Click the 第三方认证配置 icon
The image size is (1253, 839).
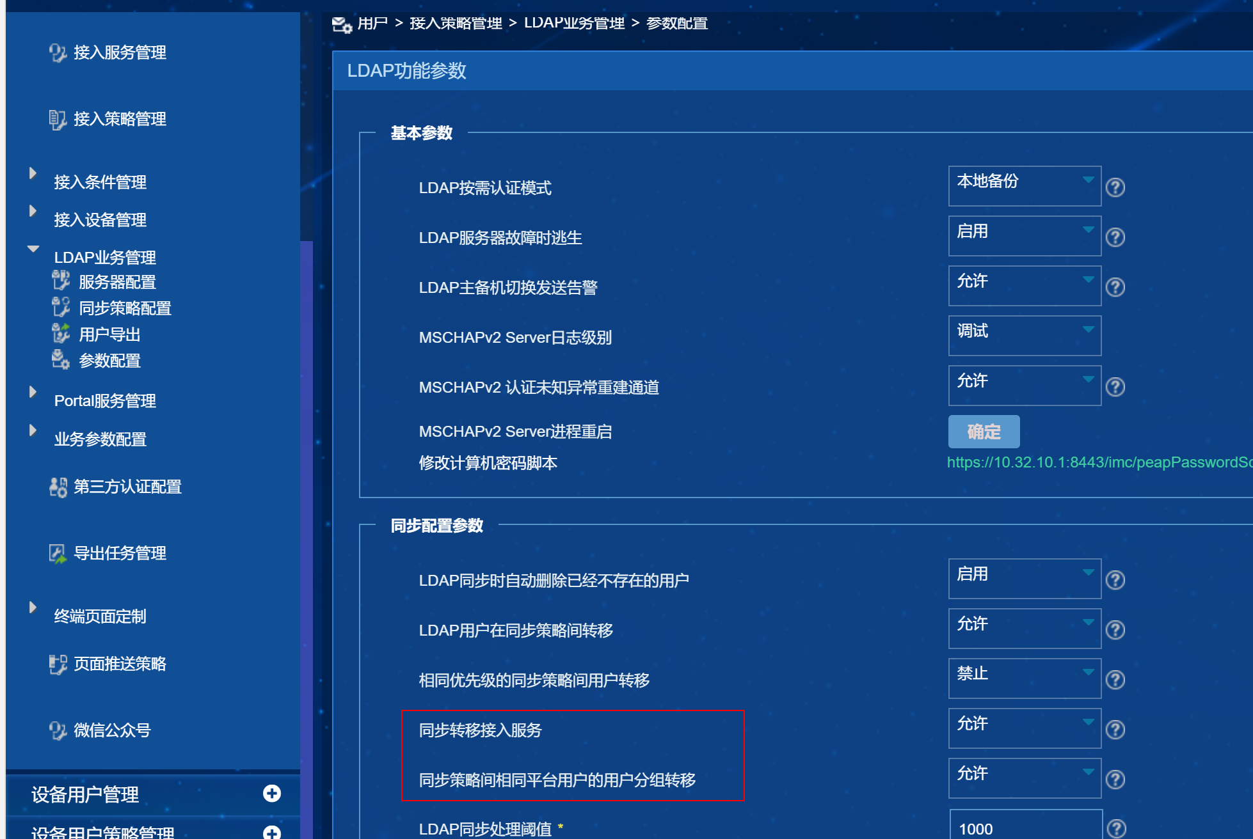58,487
